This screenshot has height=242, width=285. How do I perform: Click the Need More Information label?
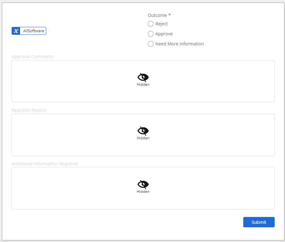tap(180, 44)
